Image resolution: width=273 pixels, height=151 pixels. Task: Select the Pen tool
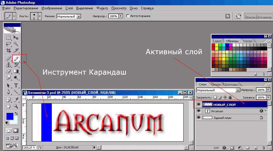8,92
